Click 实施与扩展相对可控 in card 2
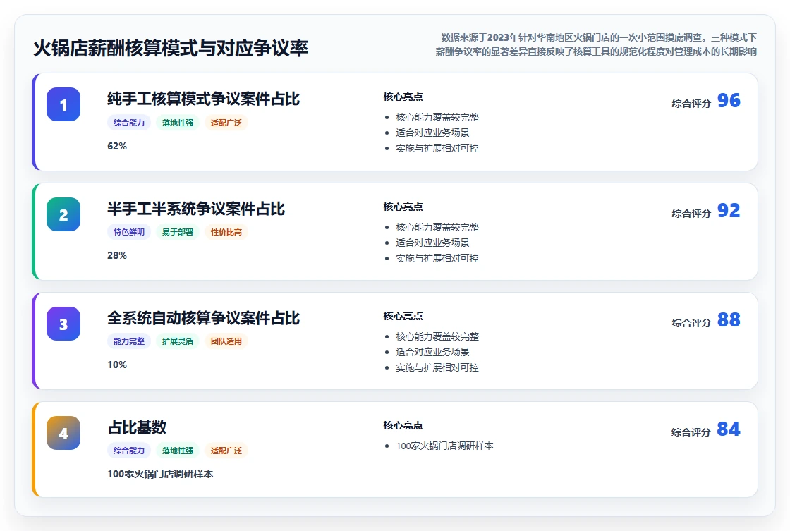 pos(437,258)
